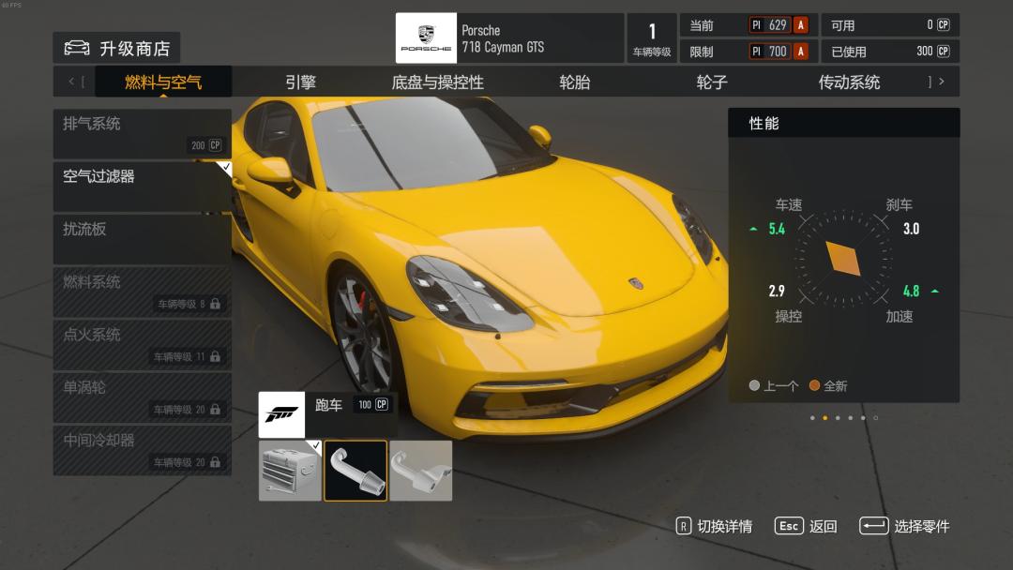Open the 传动系统 tab
This screenshot has height=570, width=1013.
pos(849,82)
